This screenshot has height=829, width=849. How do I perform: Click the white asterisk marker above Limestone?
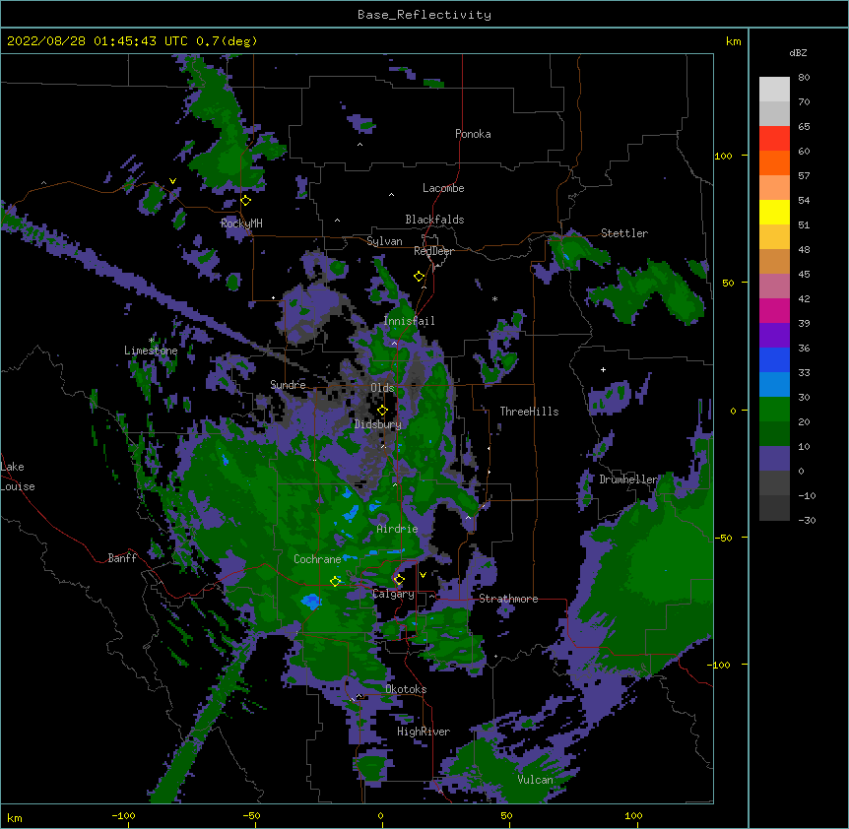click(x=152, y=341)
